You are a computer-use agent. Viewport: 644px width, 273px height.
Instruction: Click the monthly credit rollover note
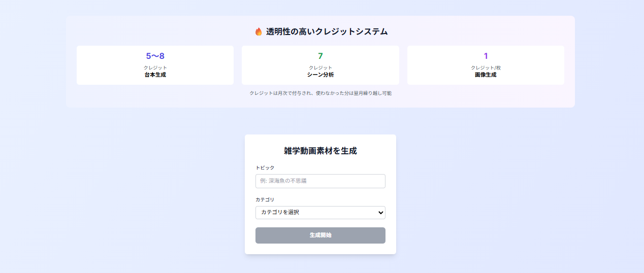(320, 93)
